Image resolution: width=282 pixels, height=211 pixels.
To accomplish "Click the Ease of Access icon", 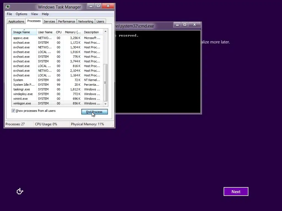I will (x=20, y=191).
